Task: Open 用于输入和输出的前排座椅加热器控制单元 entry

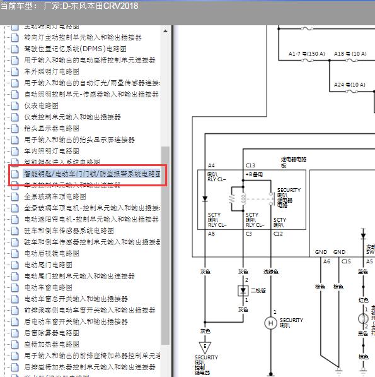Action: pyautogui.click(x=92, y=356)
